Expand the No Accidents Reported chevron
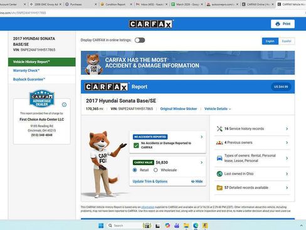The image size is (306, 230). 201,137
